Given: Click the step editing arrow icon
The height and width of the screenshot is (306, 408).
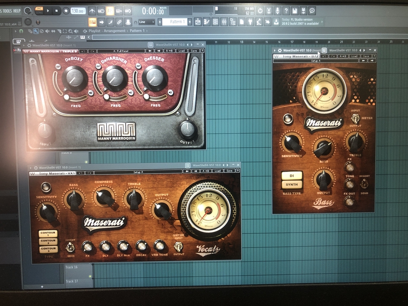Looking at the screenshot, I should (x=102, y=22).
